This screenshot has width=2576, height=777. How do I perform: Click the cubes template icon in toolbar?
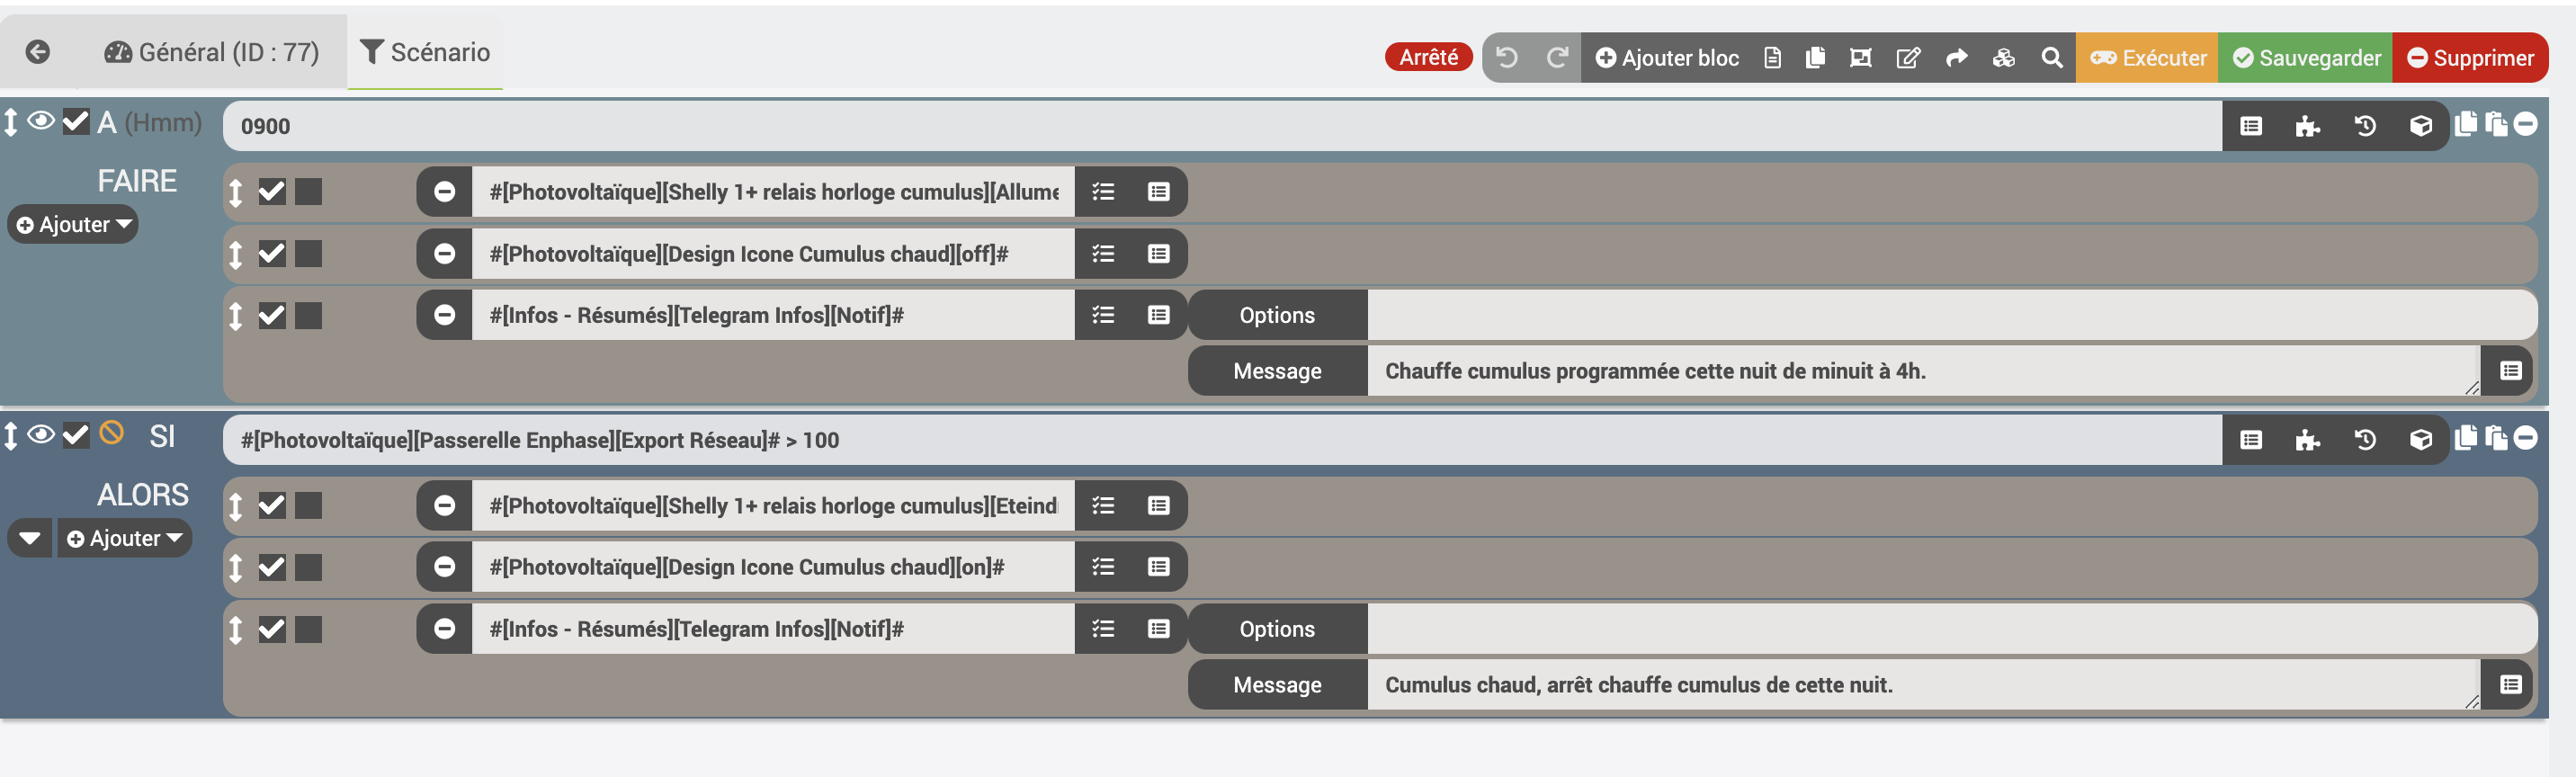(x=2003, y=58)
